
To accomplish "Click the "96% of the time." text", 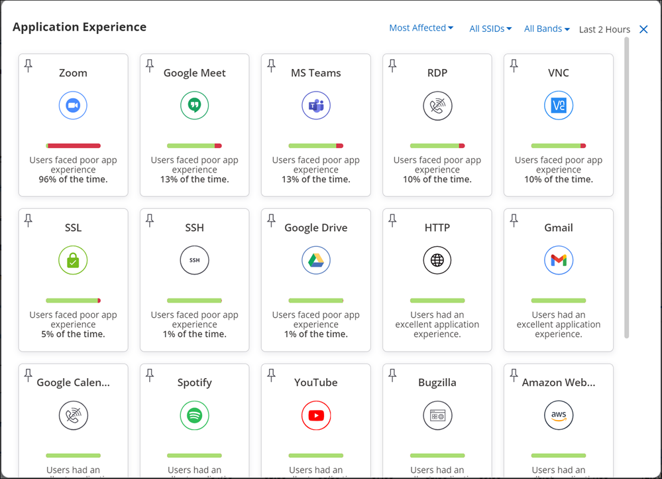I will 73,179.
